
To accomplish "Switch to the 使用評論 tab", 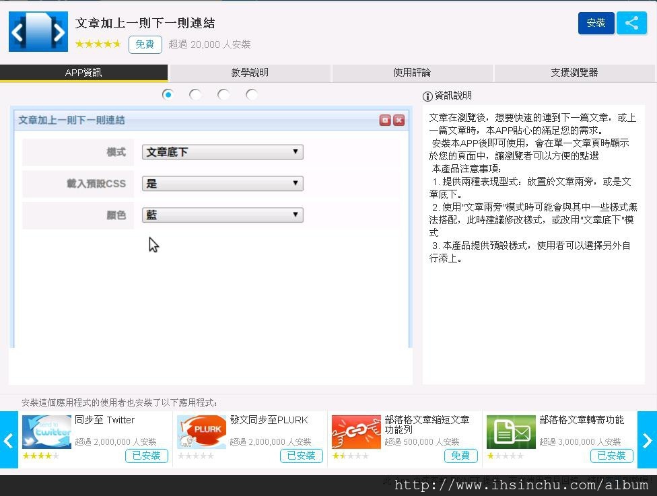I will [x=411, y=73].
